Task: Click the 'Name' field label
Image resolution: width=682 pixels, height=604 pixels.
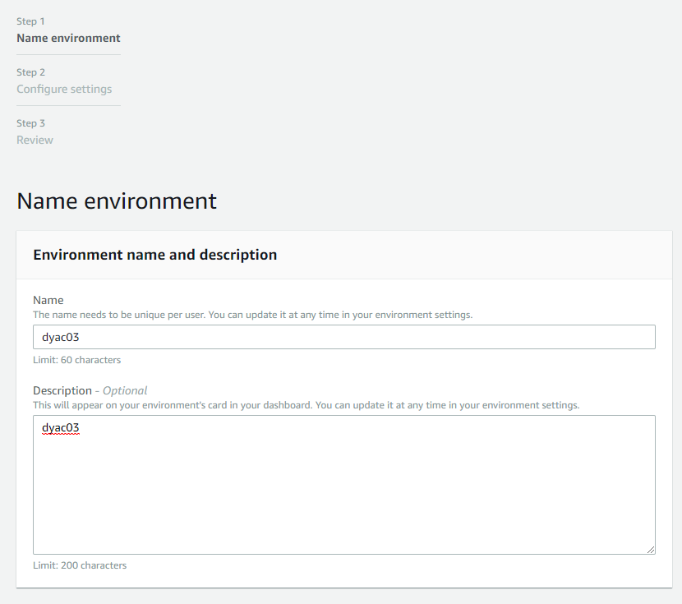Action: [48, 300]
